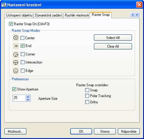Click the Corner snap mode icon
Viewport: 144px width, 139px height.
point(16,55)
